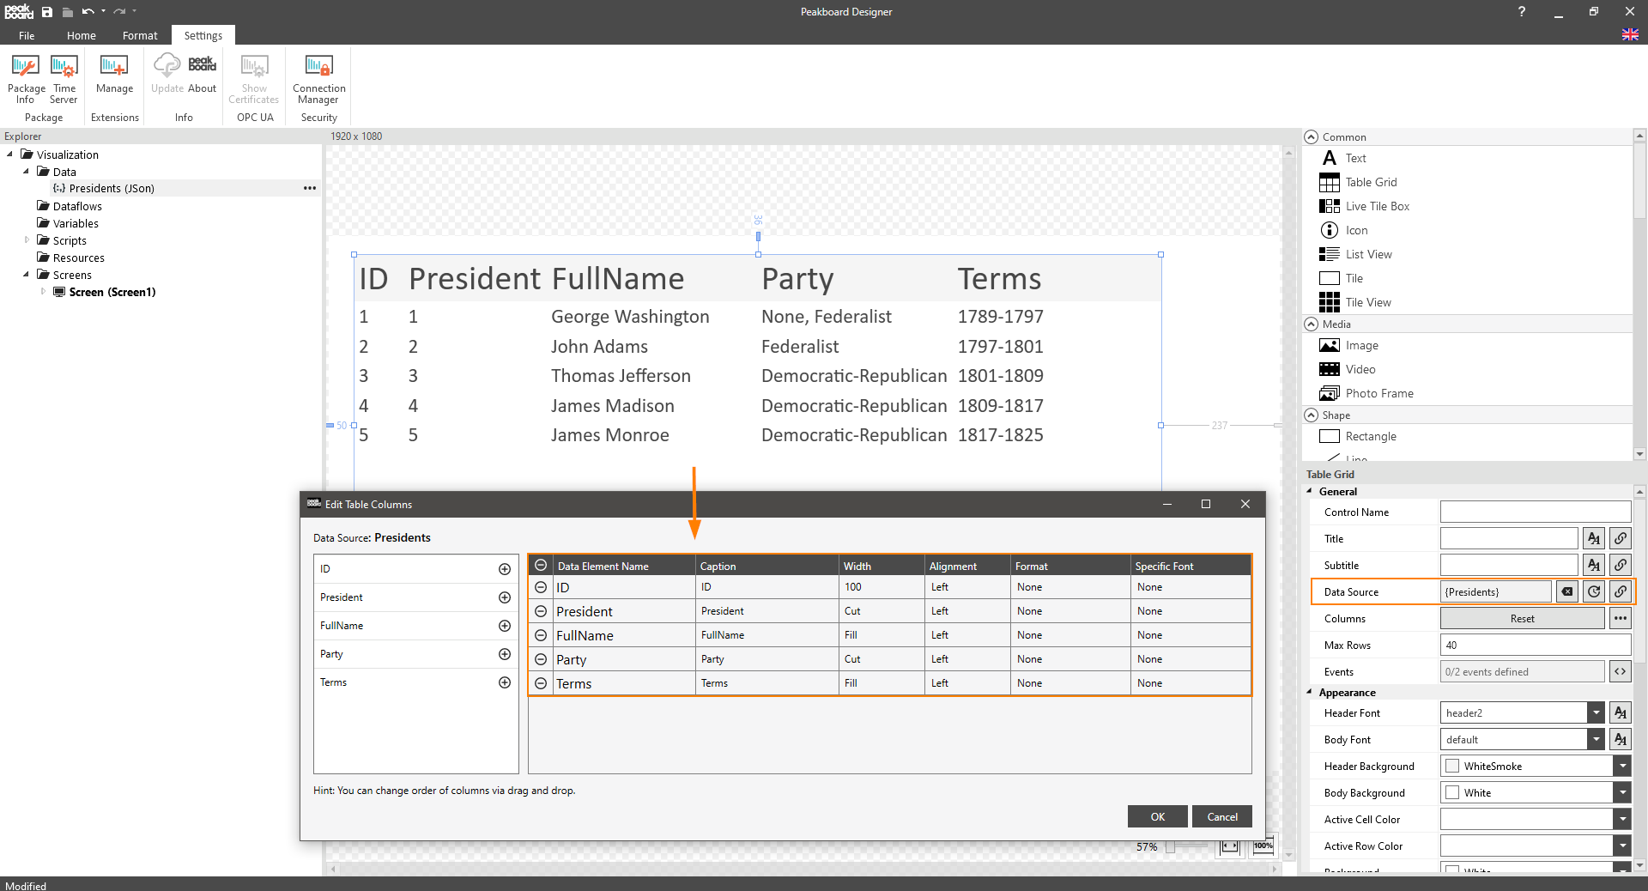The height and width of the screenshot is (891, 1648).
Task: Open Package Info in ribbon
Action: click(x=26, y=79)
